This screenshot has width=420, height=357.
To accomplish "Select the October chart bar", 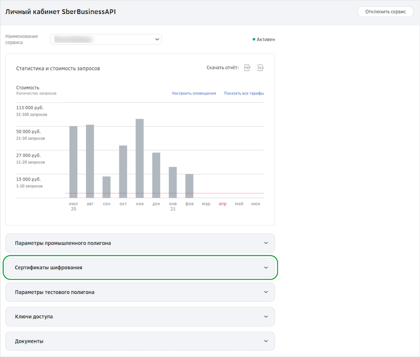I will [x=123, y=172].
